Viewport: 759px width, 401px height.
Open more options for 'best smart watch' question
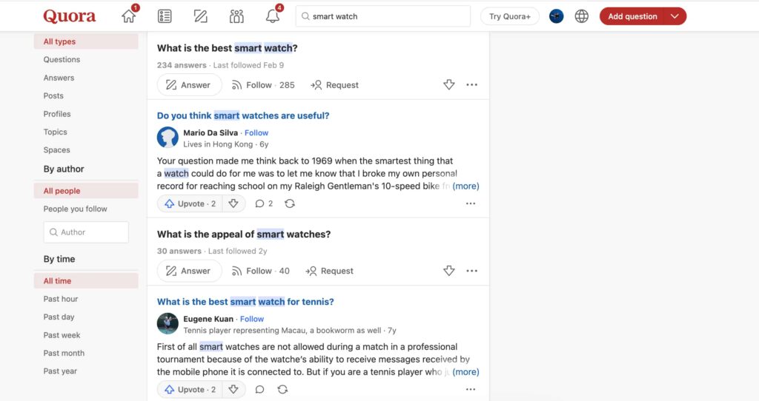coord(471,84)
